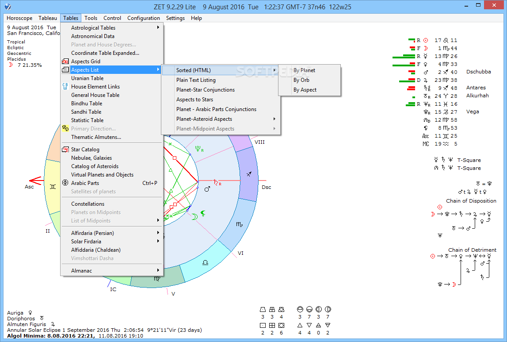
Task: Click the first T-Square configuration label
Action: pos(469,160)
